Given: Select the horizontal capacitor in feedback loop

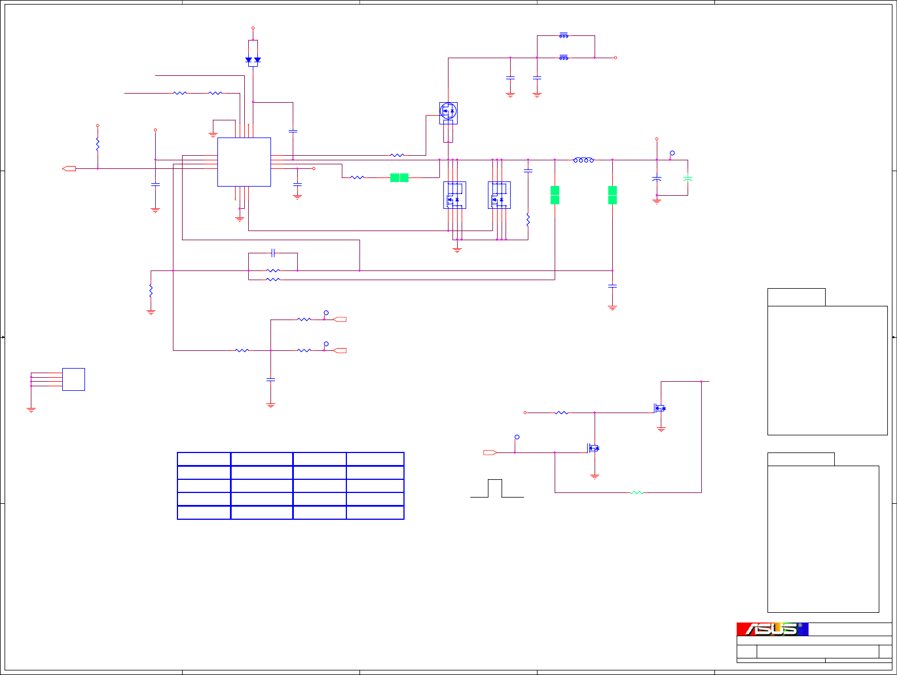Looking at the screenshot, I should [273, 253].
